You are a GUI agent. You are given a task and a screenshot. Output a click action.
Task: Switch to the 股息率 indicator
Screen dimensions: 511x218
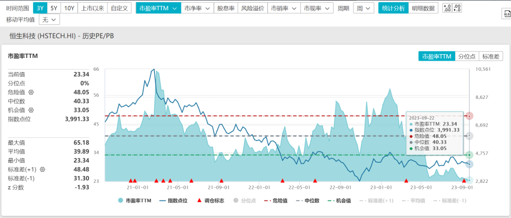click(x=226, y=8)
